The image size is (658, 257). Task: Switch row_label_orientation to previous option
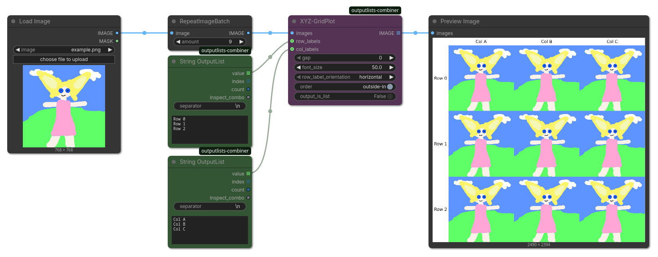[x=299, y=77]
